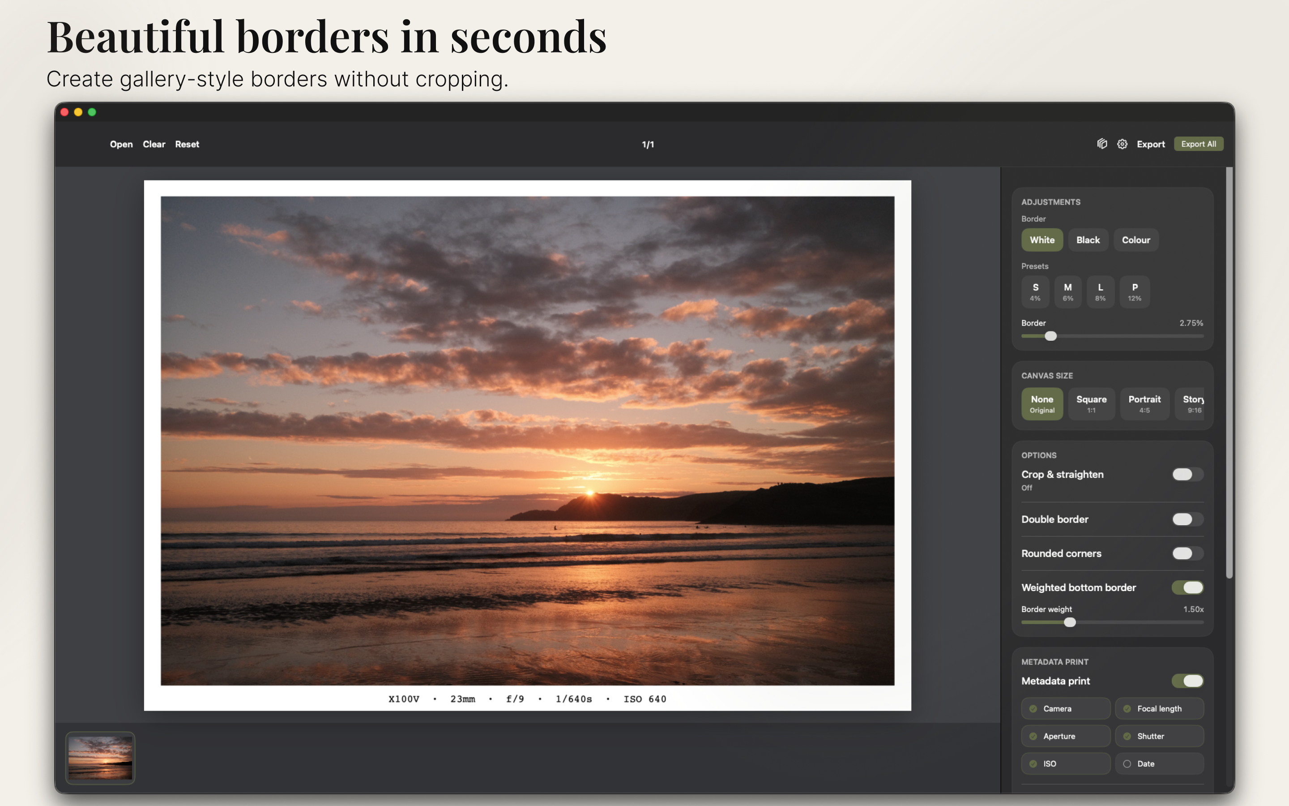This screenshot has width=1289, height=806.
Task: Click the Date empty circle icon
Action: [1127, 764]
